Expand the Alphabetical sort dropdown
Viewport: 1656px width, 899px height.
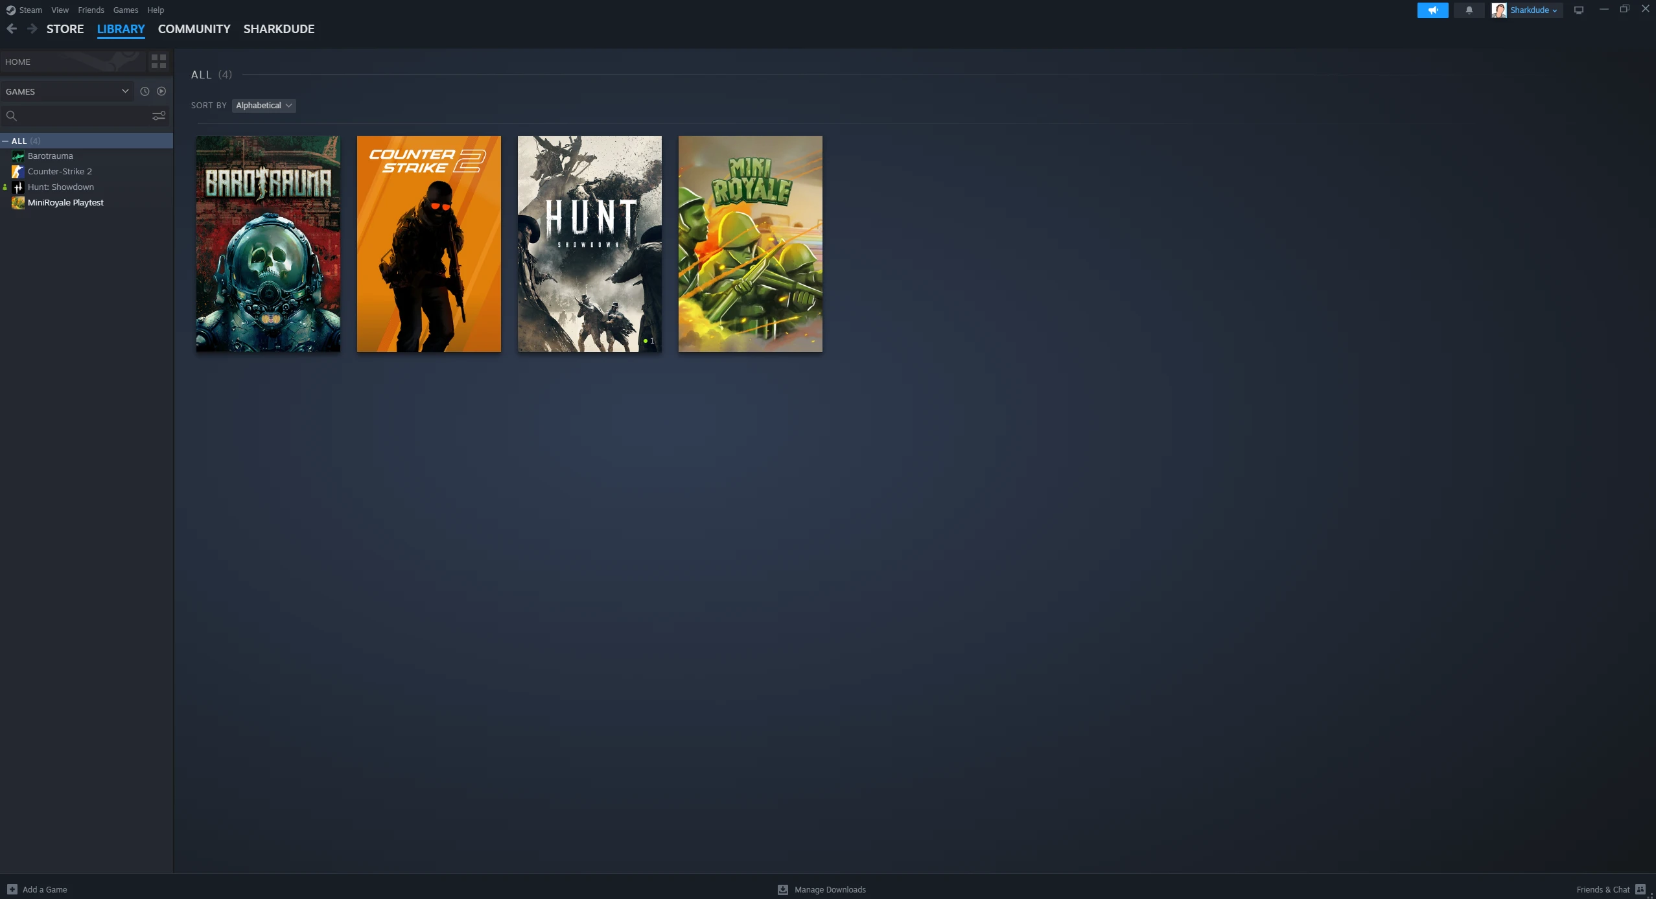[x=262, y=105]
